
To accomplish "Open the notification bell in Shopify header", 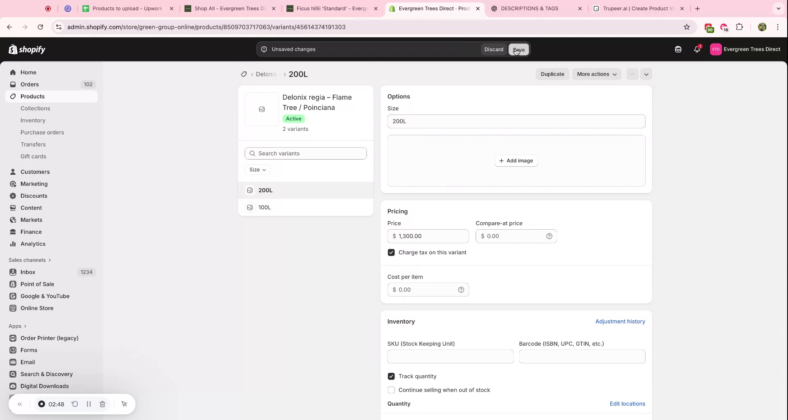I will [697, 49].
